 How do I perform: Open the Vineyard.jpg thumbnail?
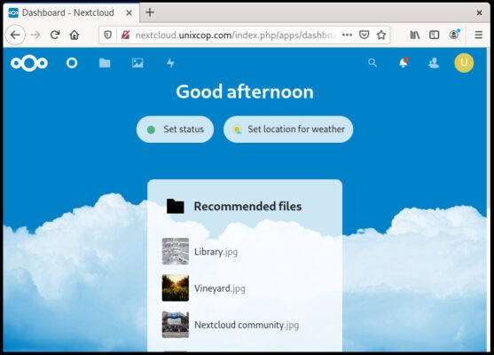coord(176,288)
